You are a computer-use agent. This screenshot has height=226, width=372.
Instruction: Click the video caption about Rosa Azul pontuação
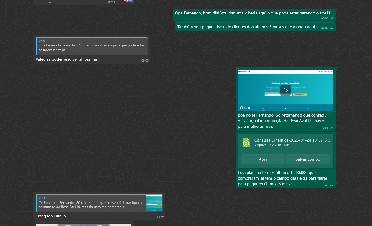[x=282, y=121]
